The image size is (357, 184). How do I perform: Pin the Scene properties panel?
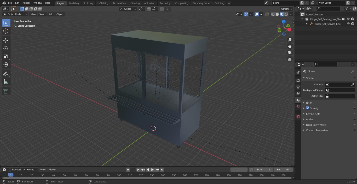point(353,71)
